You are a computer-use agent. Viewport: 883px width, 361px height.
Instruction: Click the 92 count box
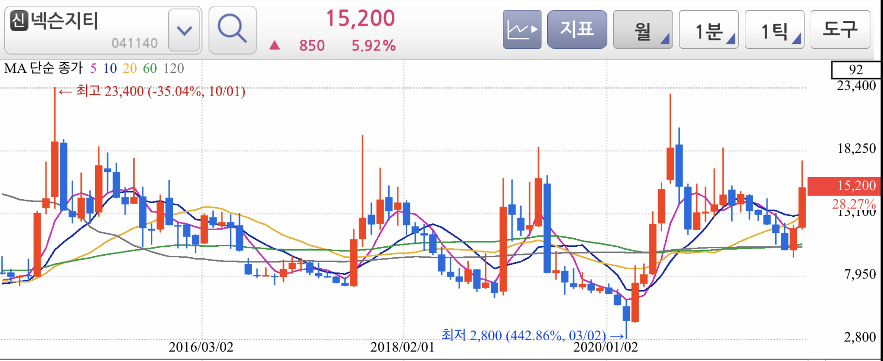(855, 70)
